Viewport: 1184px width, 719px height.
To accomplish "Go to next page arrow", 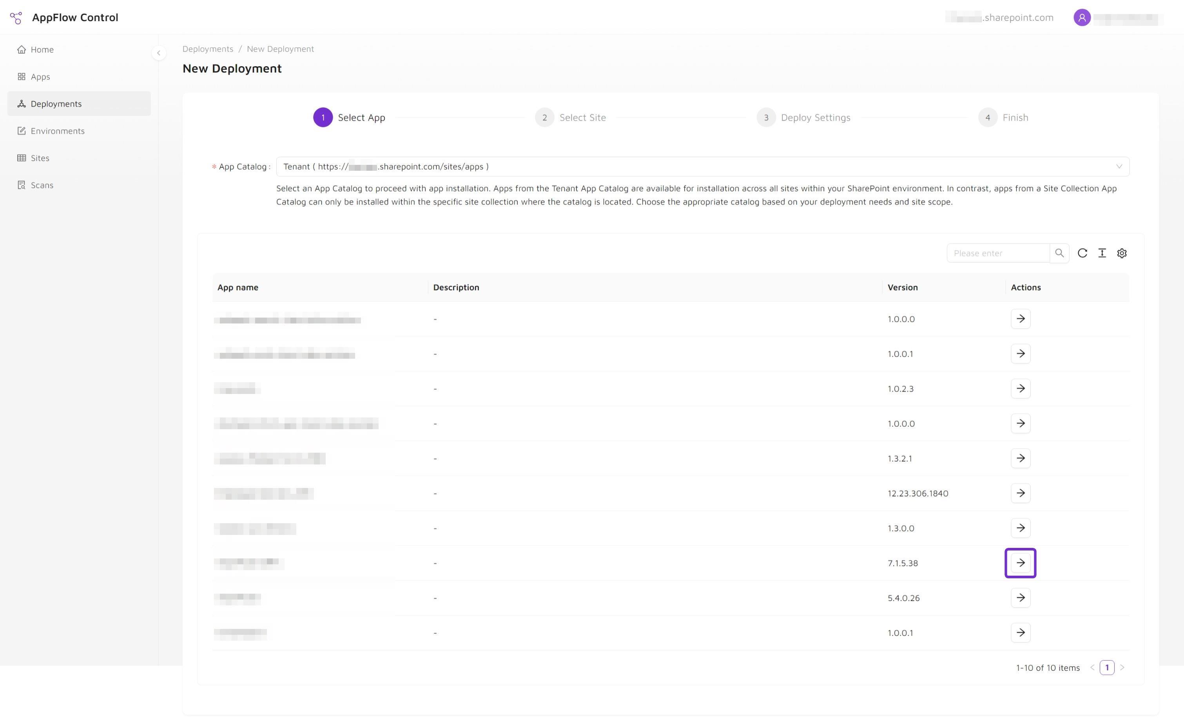I will coord(1122,668).
